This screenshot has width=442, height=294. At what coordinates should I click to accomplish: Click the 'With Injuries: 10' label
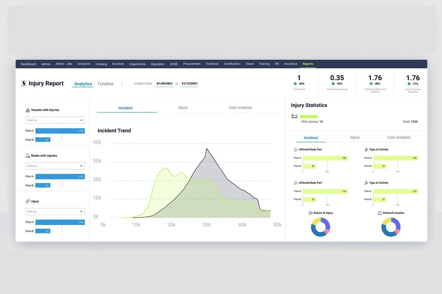[312, 122]
